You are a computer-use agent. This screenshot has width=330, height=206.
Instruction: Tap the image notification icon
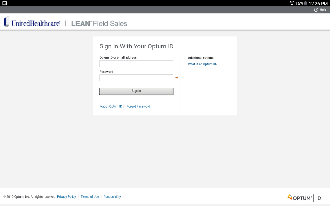coord(5,3)
